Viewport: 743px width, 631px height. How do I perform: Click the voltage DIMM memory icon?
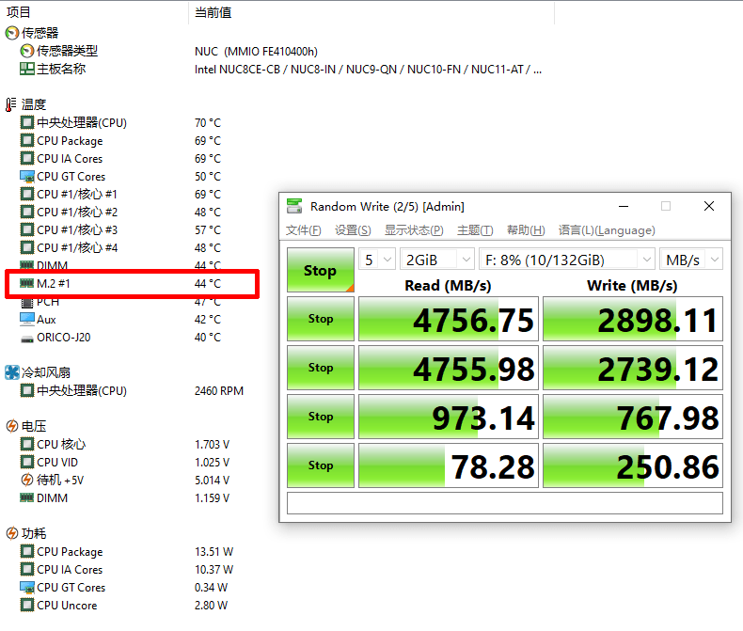26,497
